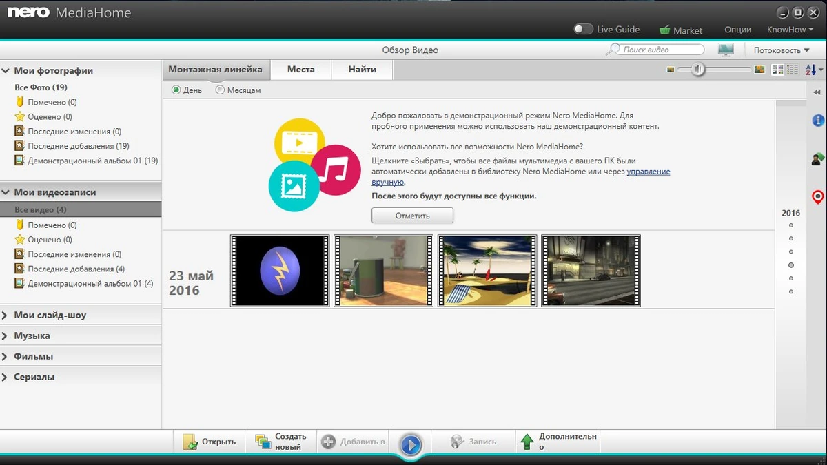Select Последние добавления (4)
Image resolution: width=827 pixels, height=465 pixels.
pos(70,269)
